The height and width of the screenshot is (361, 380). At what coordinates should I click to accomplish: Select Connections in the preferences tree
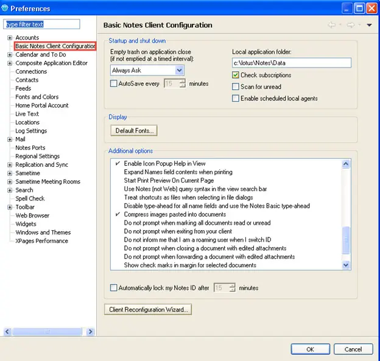(31, 71)
